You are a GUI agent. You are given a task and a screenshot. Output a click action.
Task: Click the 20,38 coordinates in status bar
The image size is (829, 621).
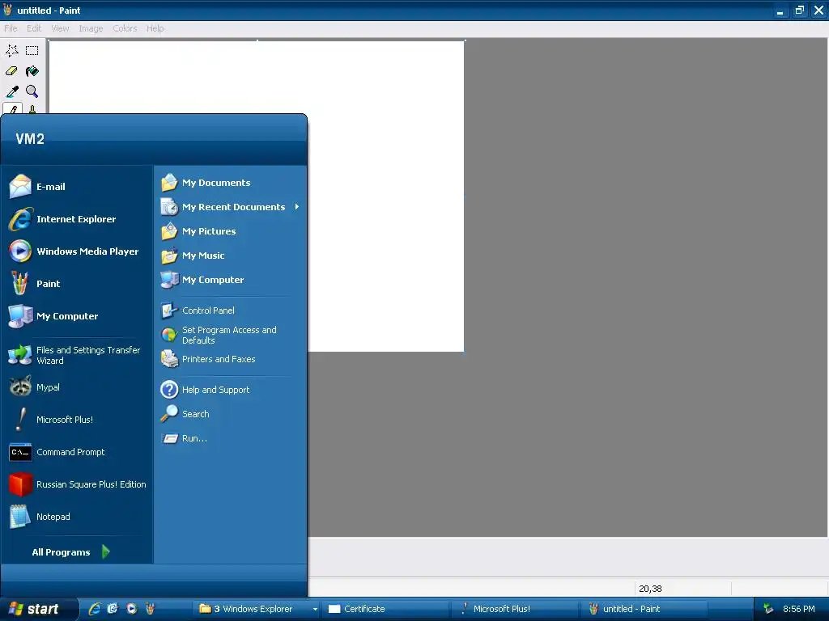(x=650, y=589)
